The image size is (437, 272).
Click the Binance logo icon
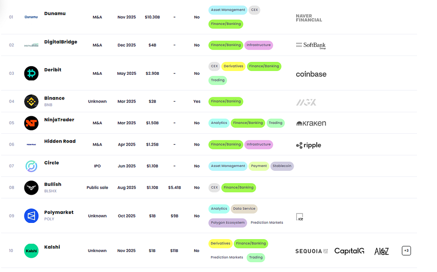point(31,102)
